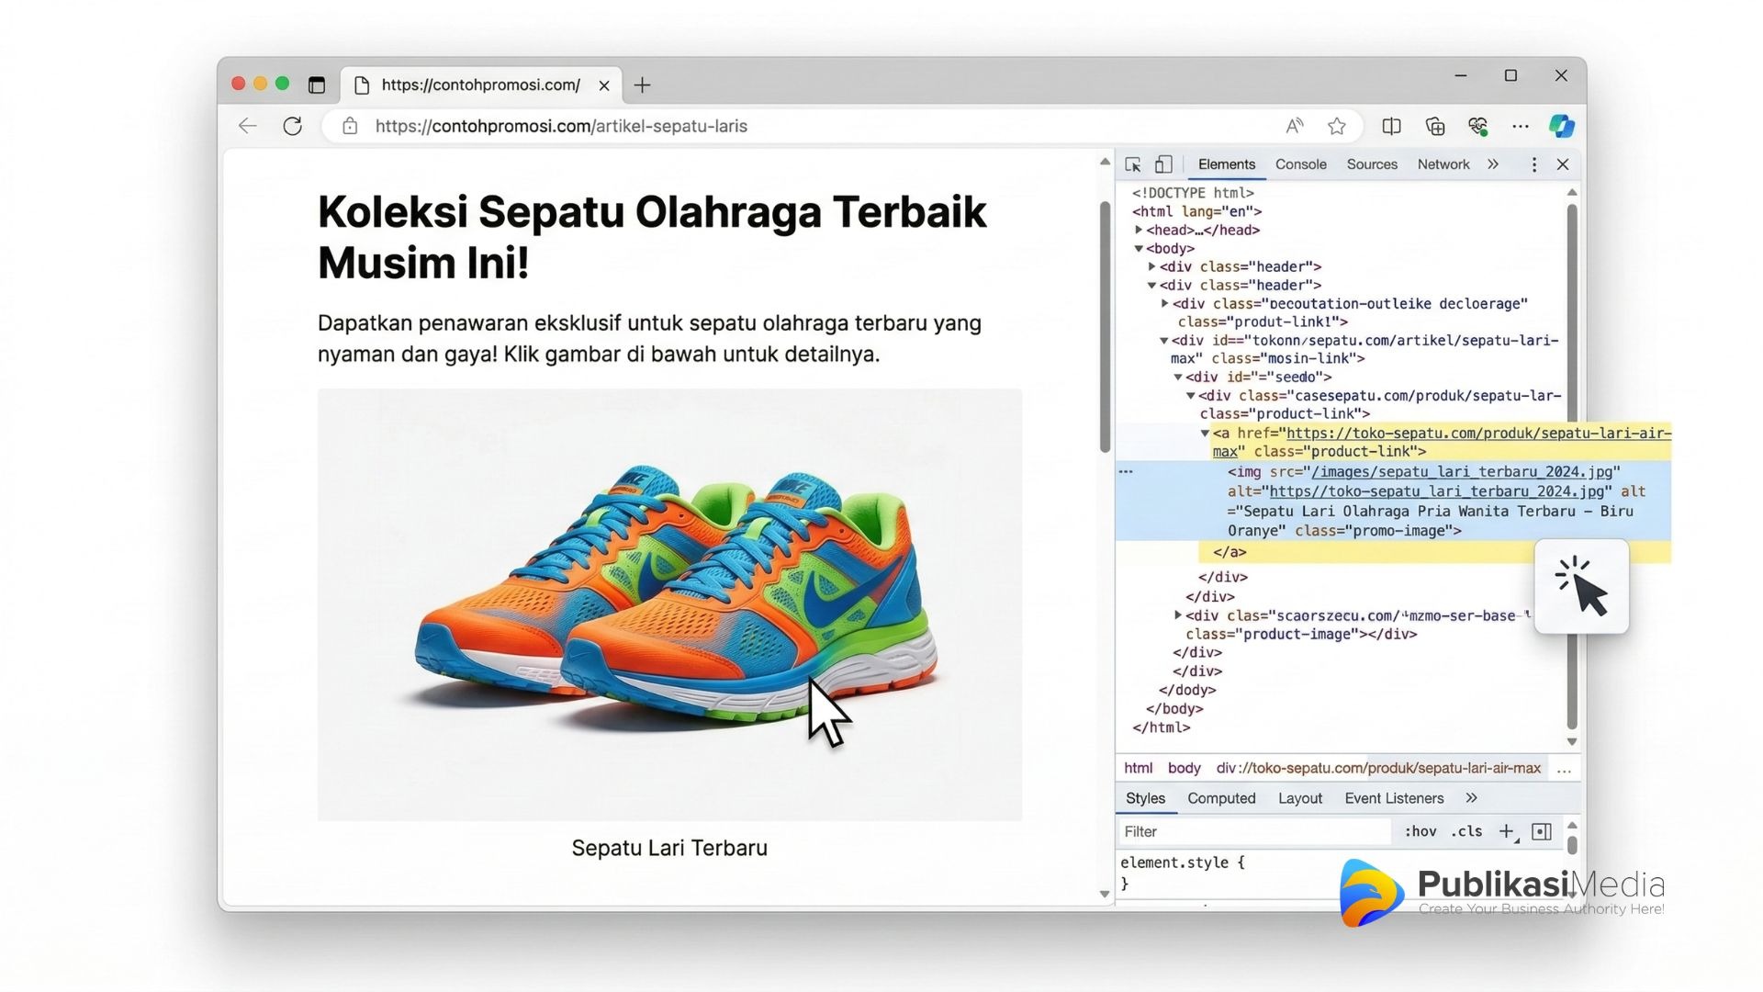Toggle device emulation toolbar icon
Viewport: 1763px width, 992px height.
(1163, 164)
